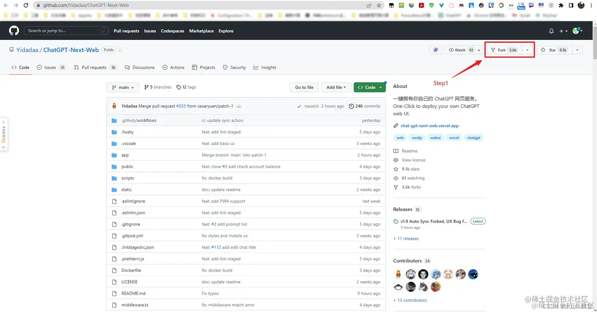Expand the commit message ellipsis
Viewport: 597px width, 312px height.
pyautogui.click(x=239, y=106)
